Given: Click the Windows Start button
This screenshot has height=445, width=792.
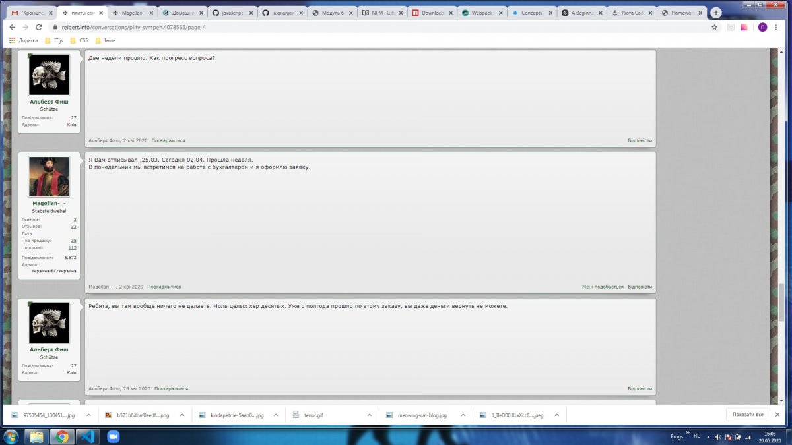Looking at the screenshot, I should coord(12,436).
